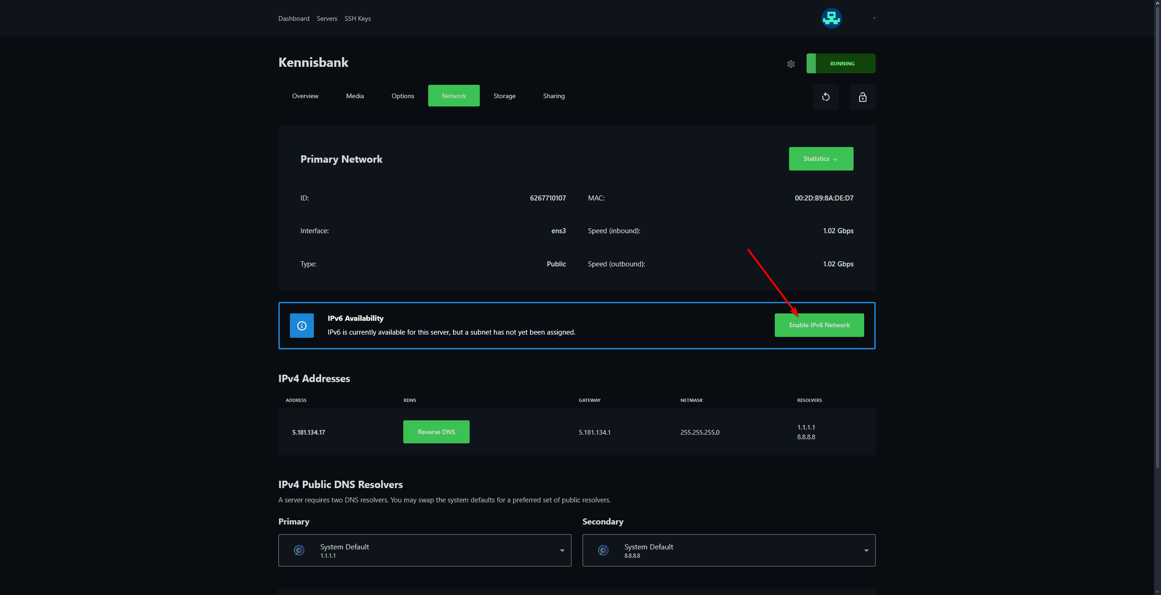Toggle the RUNNING power status button
Viewport: 1161px width, 595px height.
[x=841, y=64]
